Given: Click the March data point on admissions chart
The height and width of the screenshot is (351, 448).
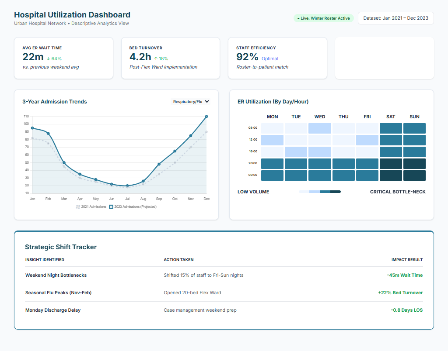Looking at the screenshot, I should tap(64, 163).
